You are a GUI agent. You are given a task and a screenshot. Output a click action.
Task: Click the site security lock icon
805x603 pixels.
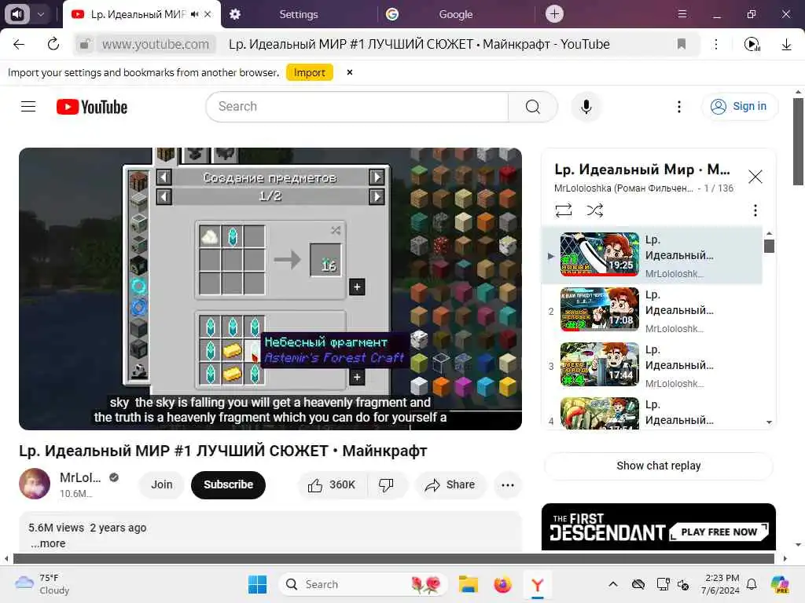(85, 44)
